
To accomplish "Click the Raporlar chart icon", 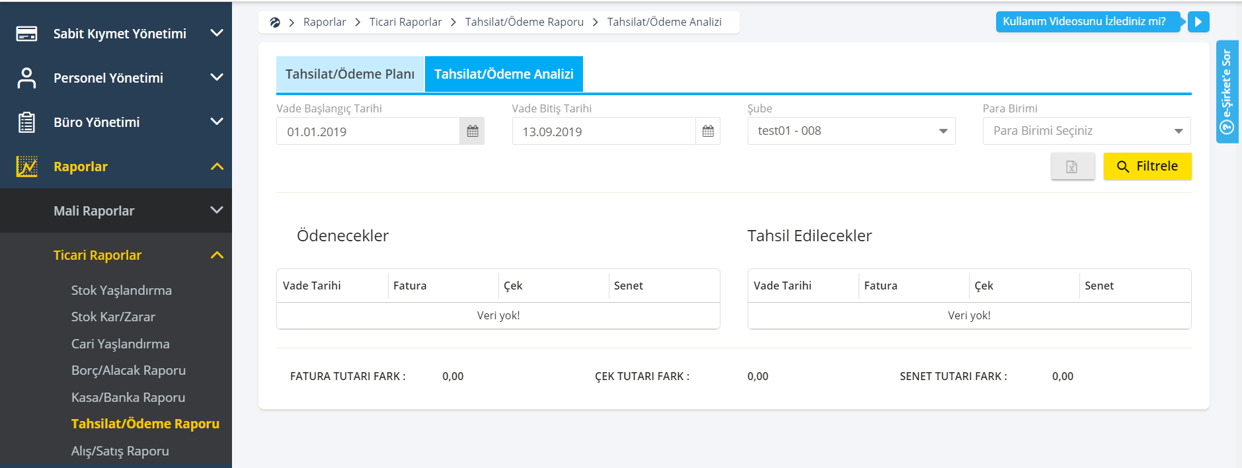I will point(26,167).
